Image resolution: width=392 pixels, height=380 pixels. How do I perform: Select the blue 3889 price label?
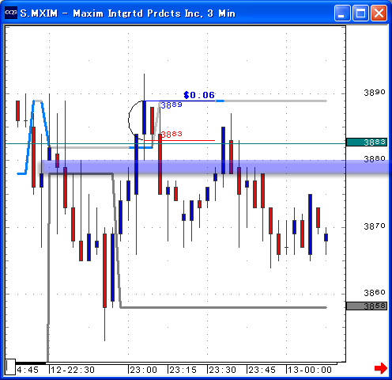click(171, 105)
